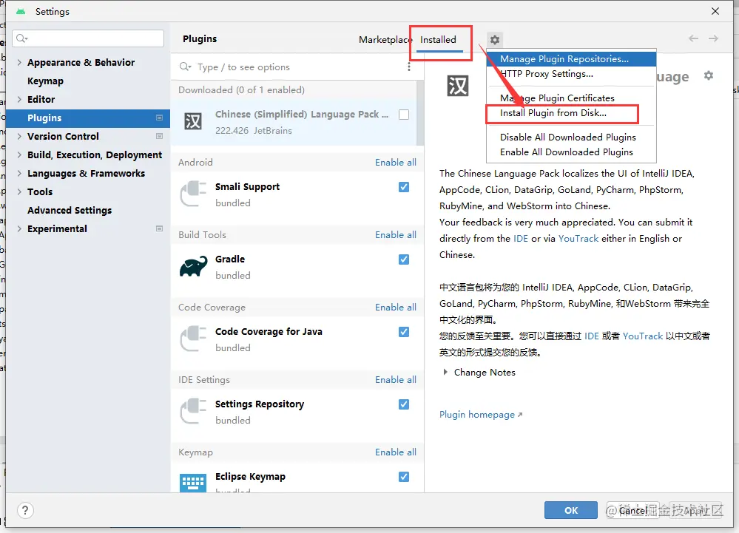Click the OK button

click(571, 510)
